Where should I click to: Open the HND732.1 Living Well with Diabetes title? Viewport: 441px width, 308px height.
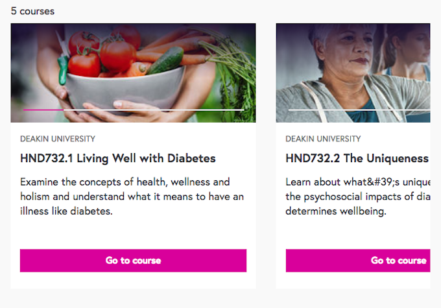(x=118, y=158)
